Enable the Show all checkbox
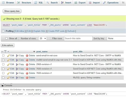Image resolution: width=126 pixels, height=97 pixels. 6,39
